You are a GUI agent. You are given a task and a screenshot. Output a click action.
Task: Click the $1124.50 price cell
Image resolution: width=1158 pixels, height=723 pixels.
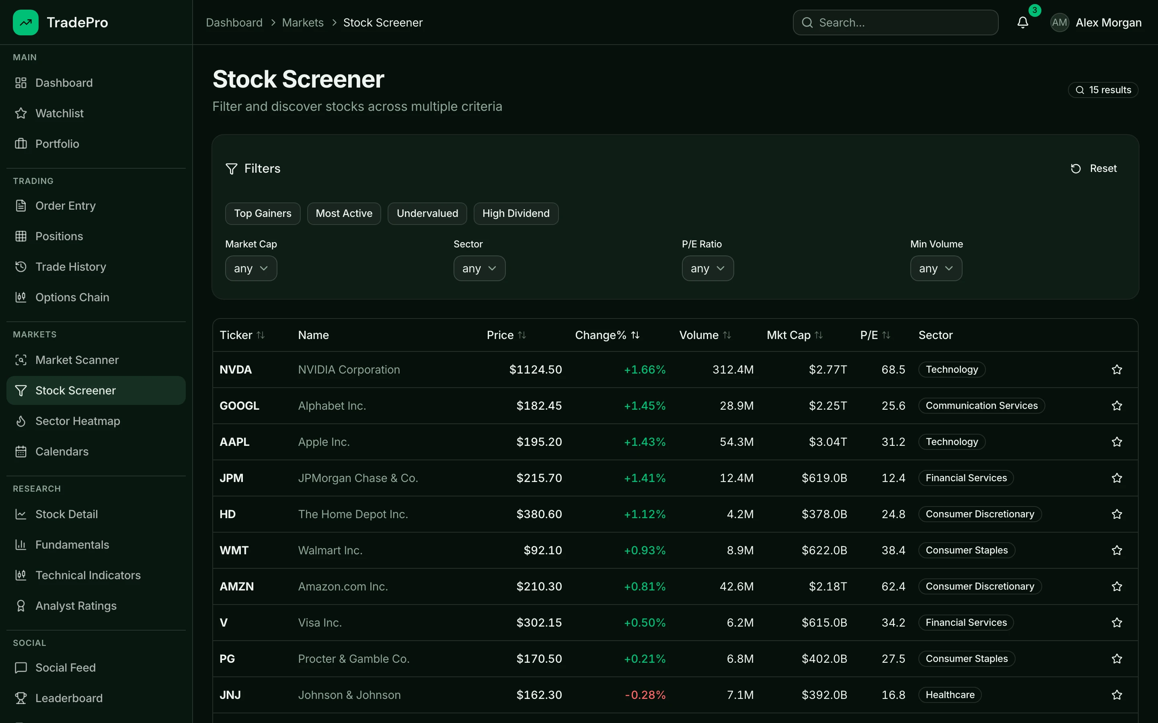coord(536,370)
